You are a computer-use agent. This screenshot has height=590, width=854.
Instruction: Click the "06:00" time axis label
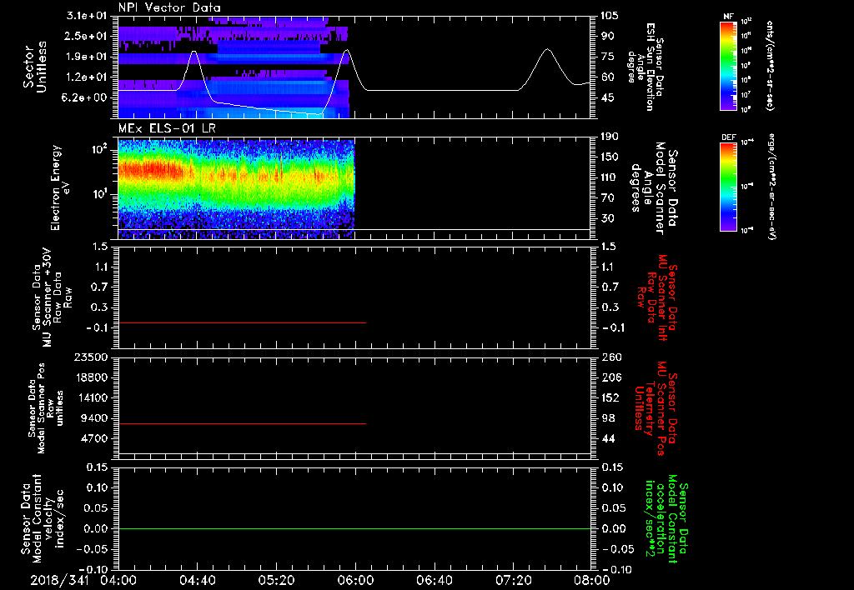(x=355, y=580)
